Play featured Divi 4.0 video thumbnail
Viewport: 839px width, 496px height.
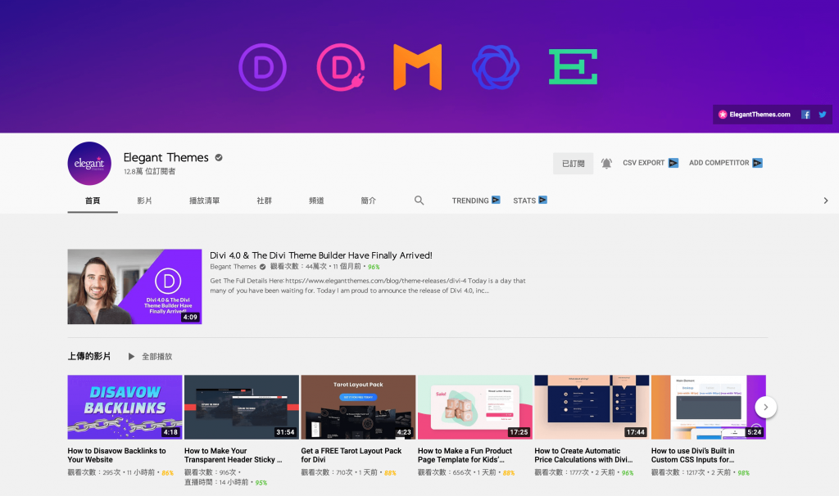click(134, 286)
